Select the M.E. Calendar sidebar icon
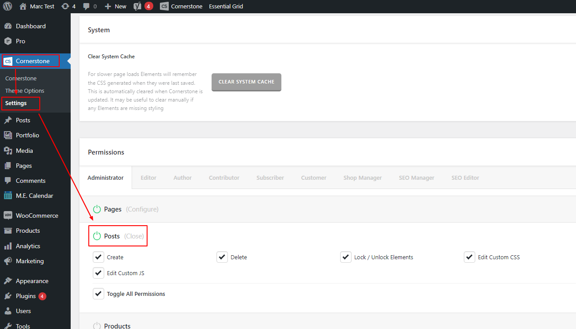 (x=8, y=196)
